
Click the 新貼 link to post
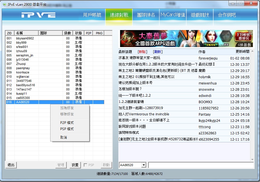click(x=142, y=52)
